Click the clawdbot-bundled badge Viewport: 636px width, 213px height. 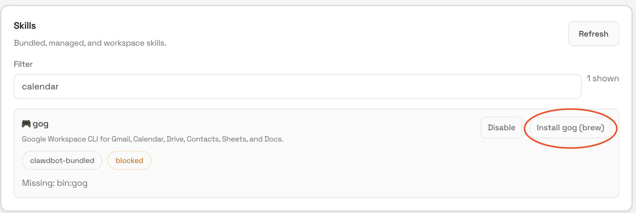62,160
